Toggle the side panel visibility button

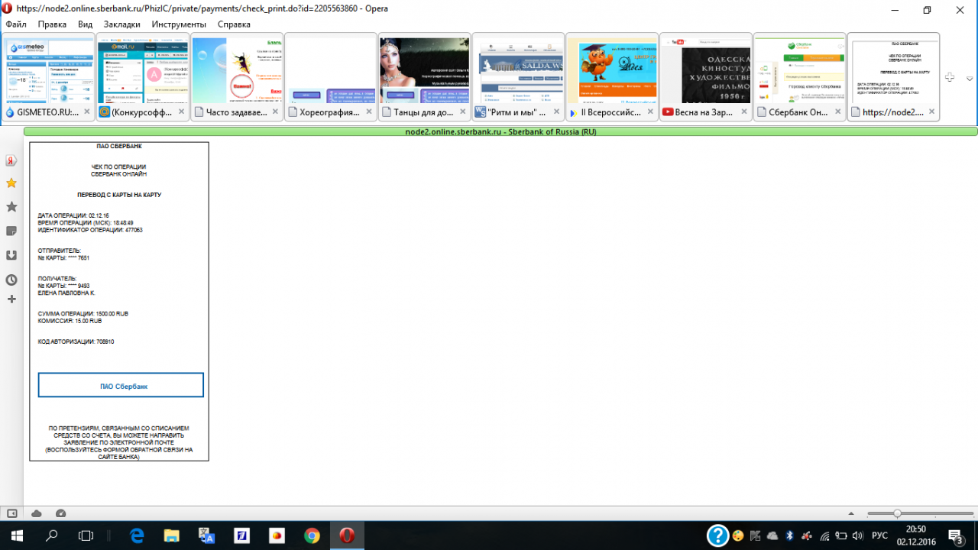pos(12,513)
